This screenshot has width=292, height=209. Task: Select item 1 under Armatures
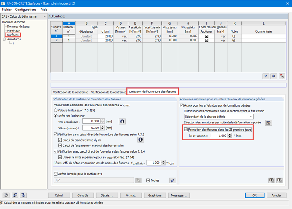coord(13,43)
